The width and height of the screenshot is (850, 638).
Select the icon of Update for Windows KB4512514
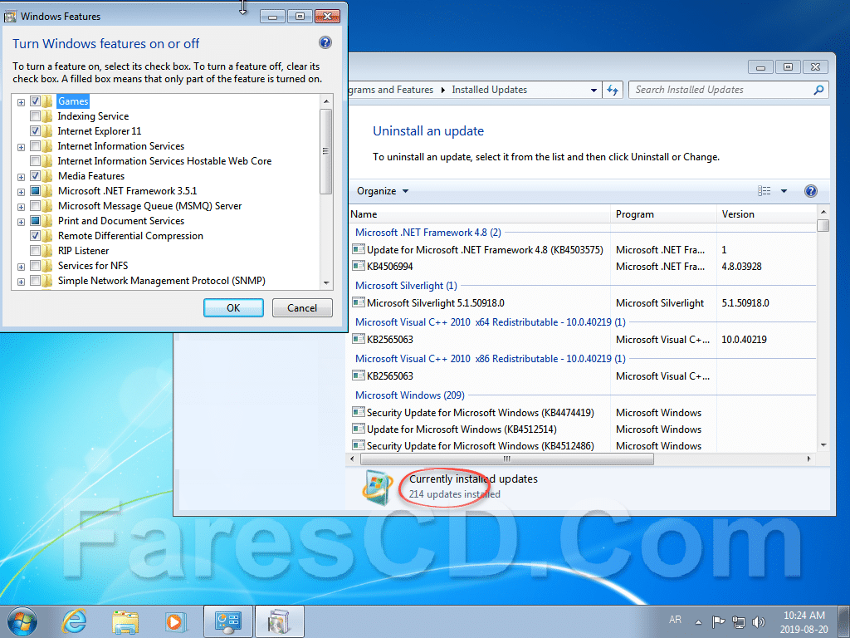359,429
